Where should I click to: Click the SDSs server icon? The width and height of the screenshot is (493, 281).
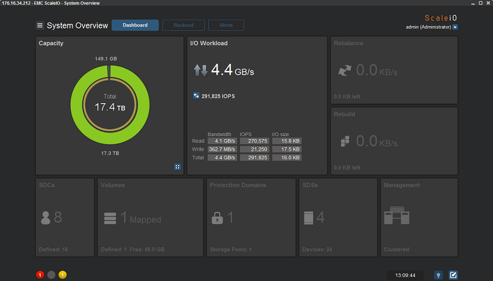pos(309,218)
